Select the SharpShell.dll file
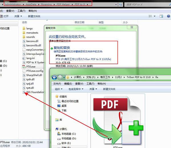The width and height of the screenshot is (171, 148). (34, 75)
